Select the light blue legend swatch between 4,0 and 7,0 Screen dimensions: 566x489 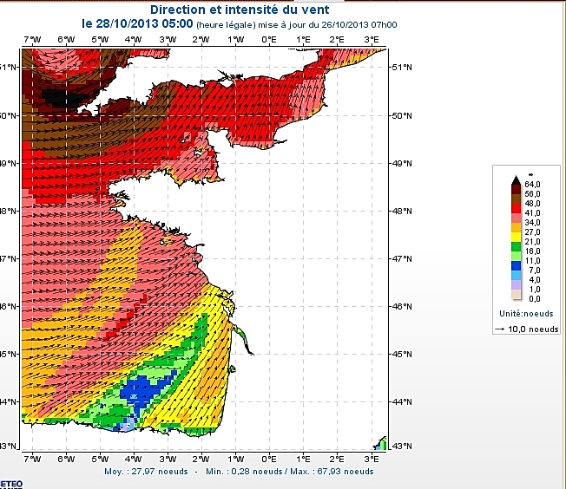[516, 275]
